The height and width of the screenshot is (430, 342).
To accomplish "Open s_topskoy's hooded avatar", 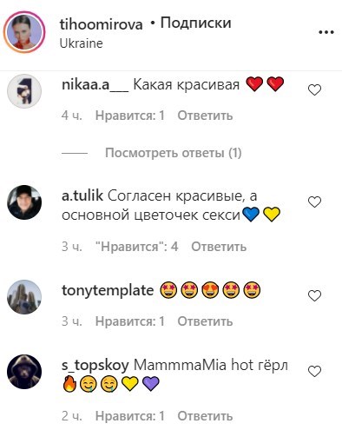I will pos(24,372).
